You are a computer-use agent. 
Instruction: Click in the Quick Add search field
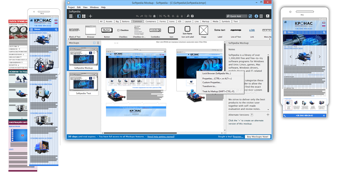[x=237, y=16]
